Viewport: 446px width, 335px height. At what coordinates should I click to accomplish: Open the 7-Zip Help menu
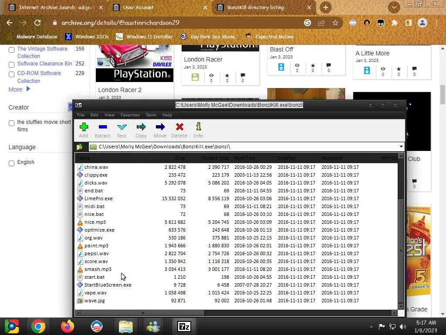(167, 115)
